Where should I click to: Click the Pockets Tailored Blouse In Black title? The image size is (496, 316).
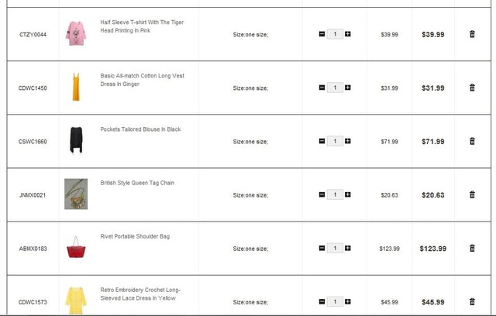(140, 129)
